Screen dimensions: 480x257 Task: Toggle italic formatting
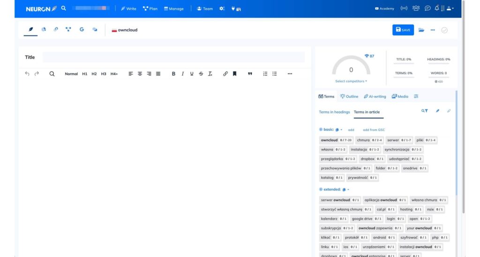pyautogui.click(x=182, y=73)
